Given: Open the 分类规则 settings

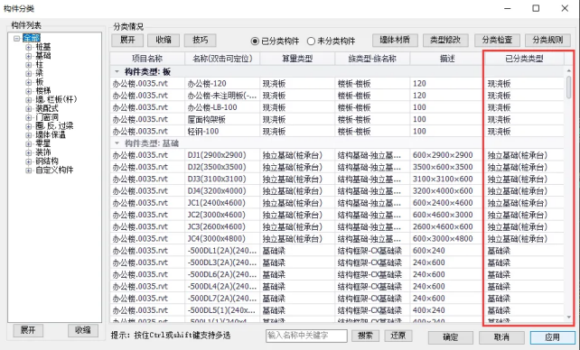Looking at the screenshot, I should 547,40.
